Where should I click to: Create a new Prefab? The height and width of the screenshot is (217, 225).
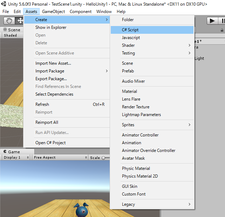pyautogui.click(x=152, y=71)
